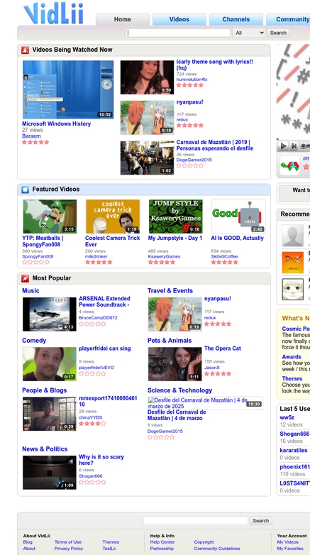Open the My Jumpstyle Day 1 thumbnail
Screen dimensions: 310x555
pos(175,216)
